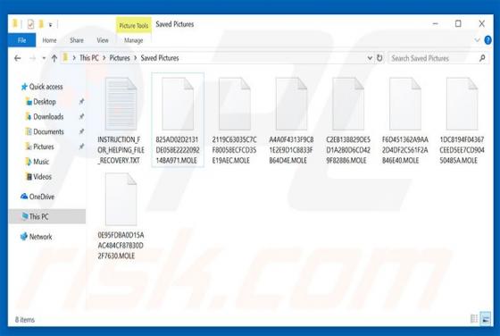Image resolution: width=500 pixels, height=336 pixels.
Task: Click the Properties quick access toolbar icon
Action: pos(30,24)
